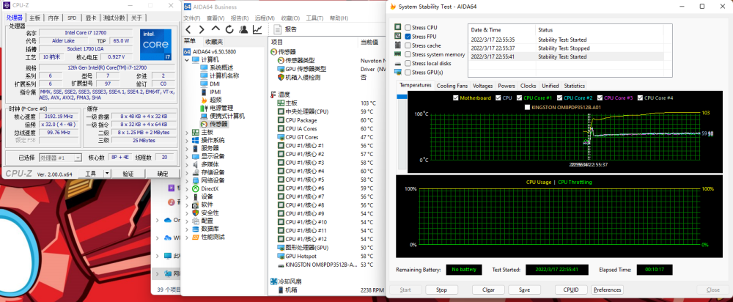Open the 报告(R) menu in AIDA64
733x302 pixels.
240,18
